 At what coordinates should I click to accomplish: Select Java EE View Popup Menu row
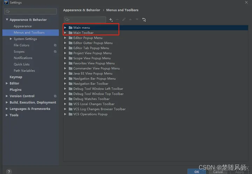click(156, 73)
